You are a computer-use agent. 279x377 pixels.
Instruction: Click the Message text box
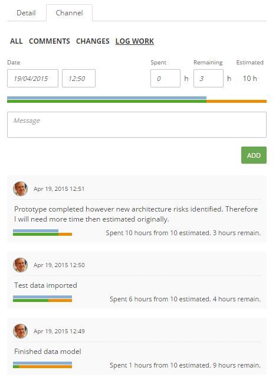point(137,125)
